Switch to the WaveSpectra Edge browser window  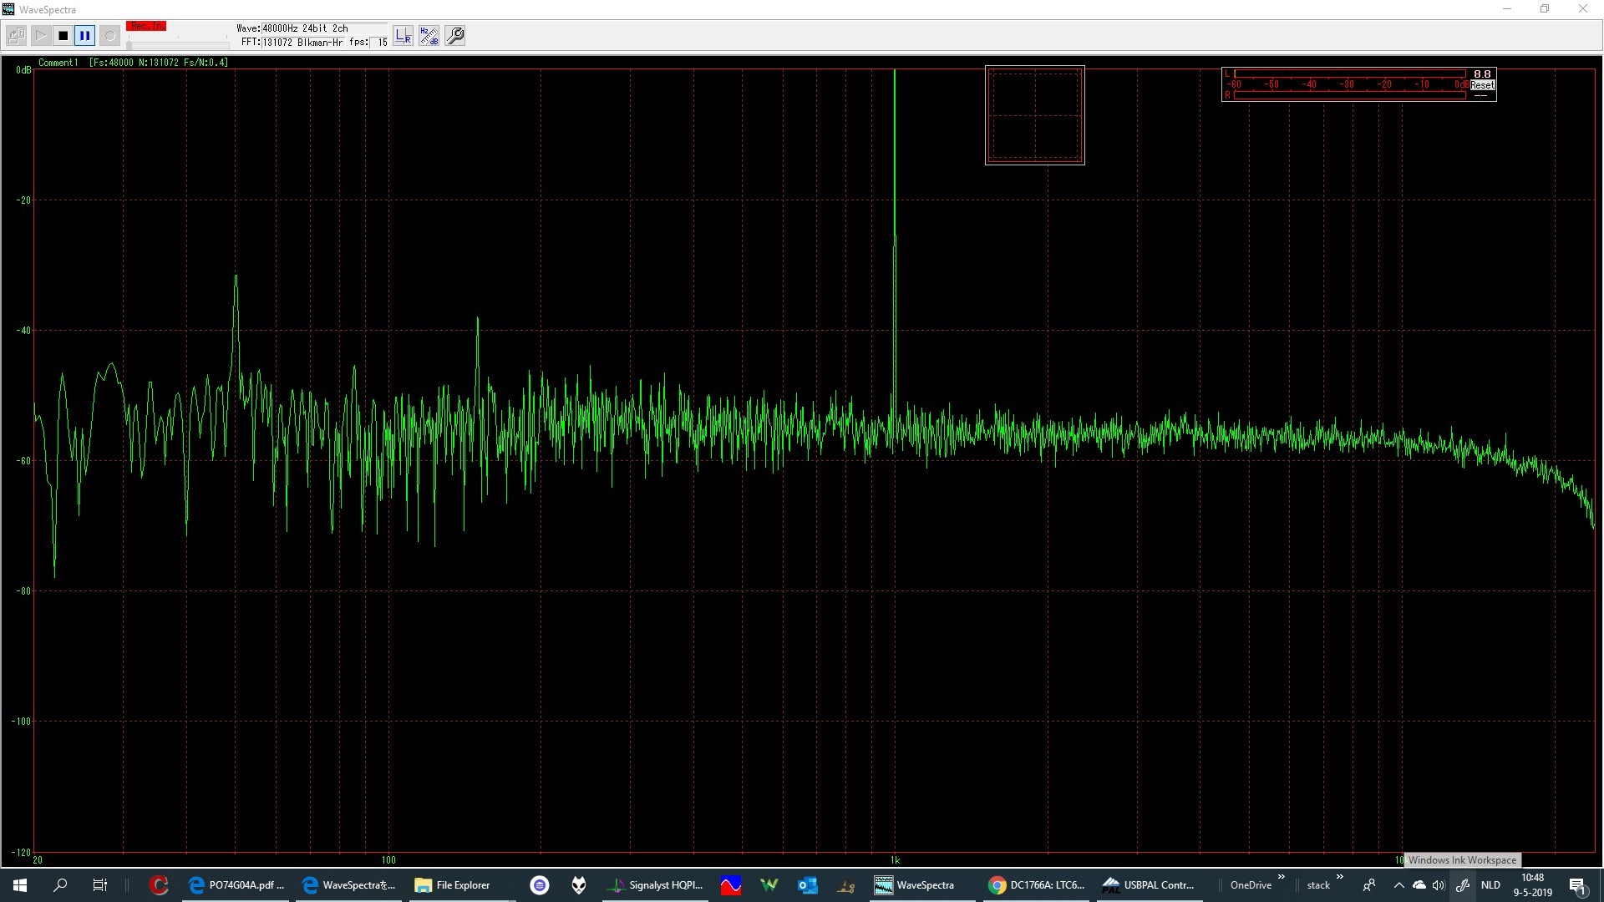(349, 885)
